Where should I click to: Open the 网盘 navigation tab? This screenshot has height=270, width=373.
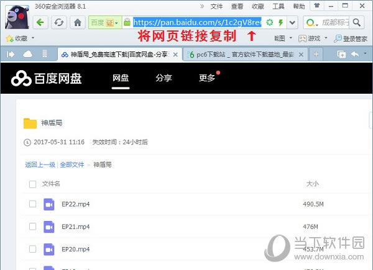coord(121,78)
